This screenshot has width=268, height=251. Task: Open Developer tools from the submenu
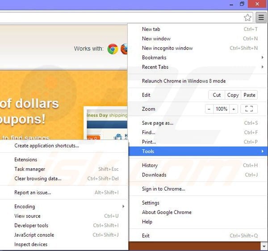[64, 226]
